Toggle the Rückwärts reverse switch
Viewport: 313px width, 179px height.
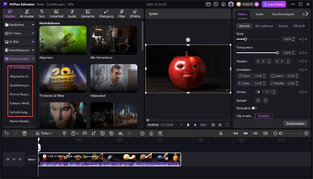click(x=254, y=108)
